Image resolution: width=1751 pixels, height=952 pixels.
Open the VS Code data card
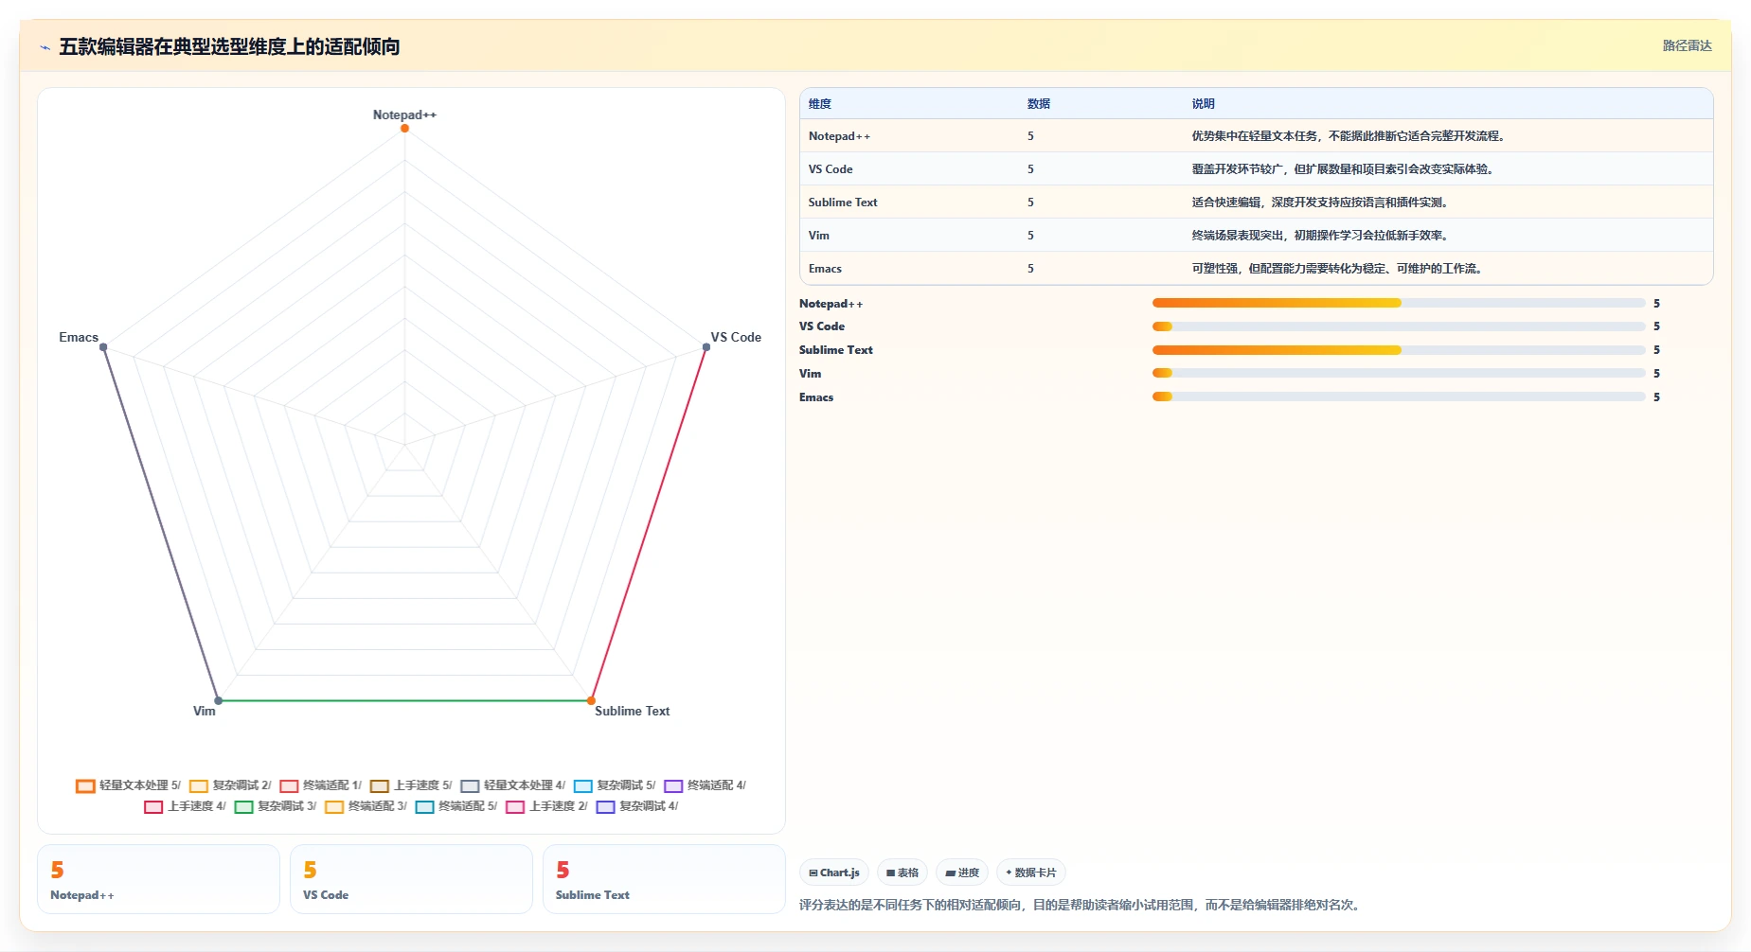[411, 879]
